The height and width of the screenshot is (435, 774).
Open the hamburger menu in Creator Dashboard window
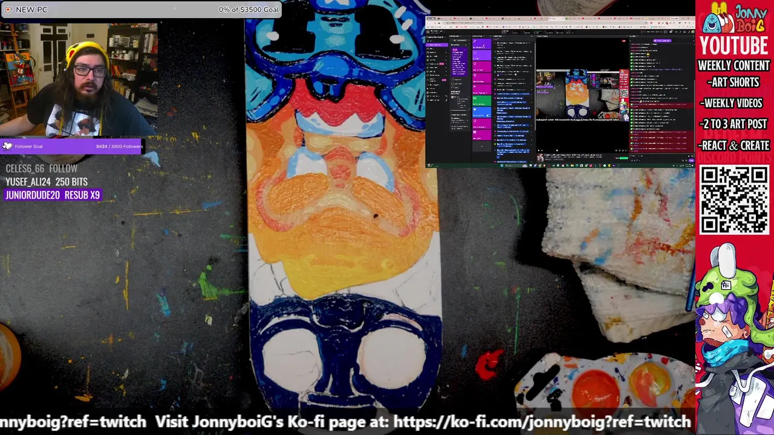pyautogui.click(x=428, y=31)
